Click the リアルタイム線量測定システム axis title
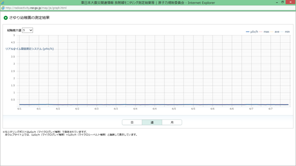The image size is (296, 166). point(30,49)
